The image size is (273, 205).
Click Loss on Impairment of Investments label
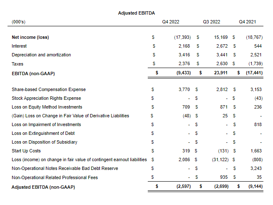coord(46,124)
